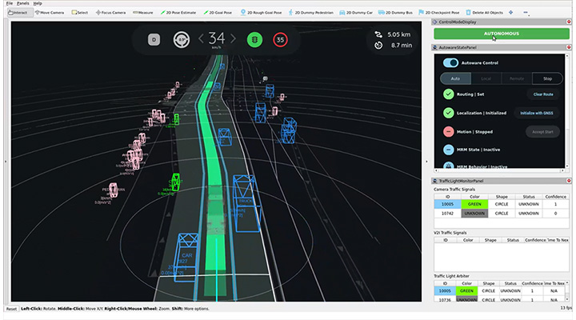Choose the 2D Dummy Car tool
The width and height of the screenshot is (576, 320).
coord(355,13)
